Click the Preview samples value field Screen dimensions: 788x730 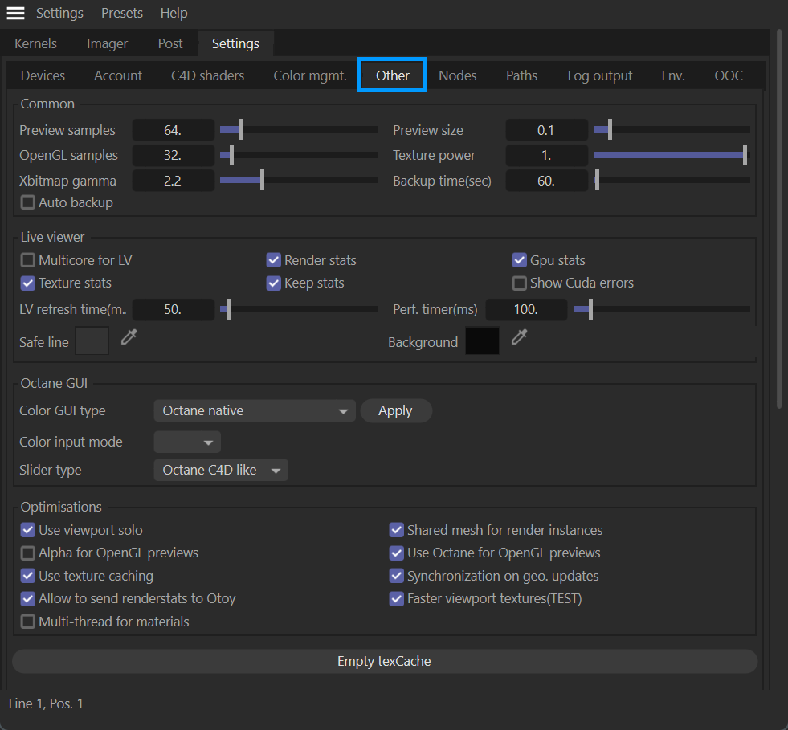click(x=173, y=130)
